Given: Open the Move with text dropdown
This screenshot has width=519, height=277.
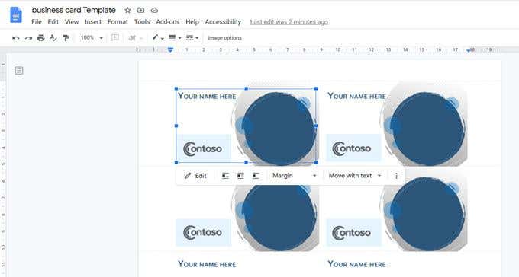Looking at the screenshot, I should click(x=355, y=176).
